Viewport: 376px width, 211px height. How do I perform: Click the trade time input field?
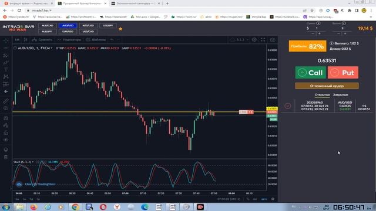[343, 28]
